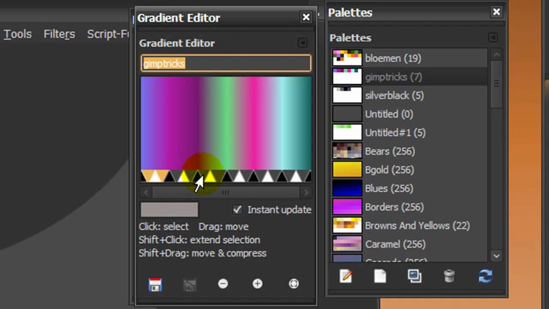
Task: Select the Caramel (256) palette
Action: (x=410, y=244)
